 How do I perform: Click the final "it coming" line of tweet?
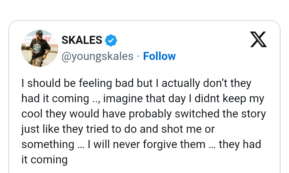(45, 160)
